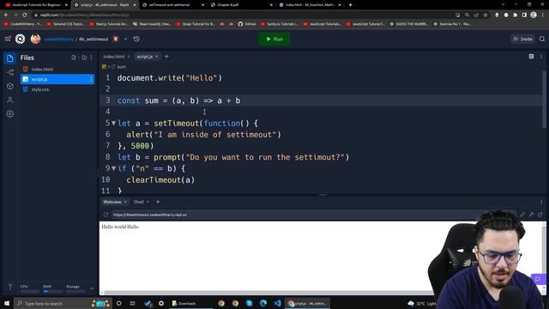Run the repl with the green Run button
The image size is (549, 309).
[274, 39]
